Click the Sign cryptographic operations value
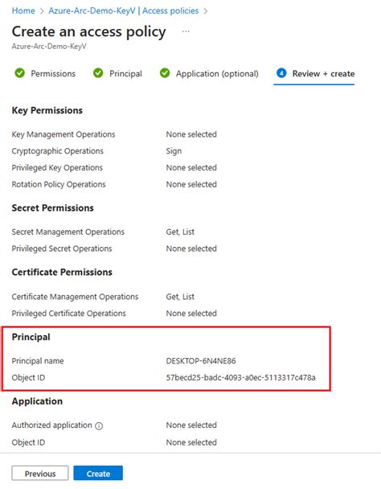The width and height of the screenshot is (381, 489). pyautogui.click(x=174, y=151)
